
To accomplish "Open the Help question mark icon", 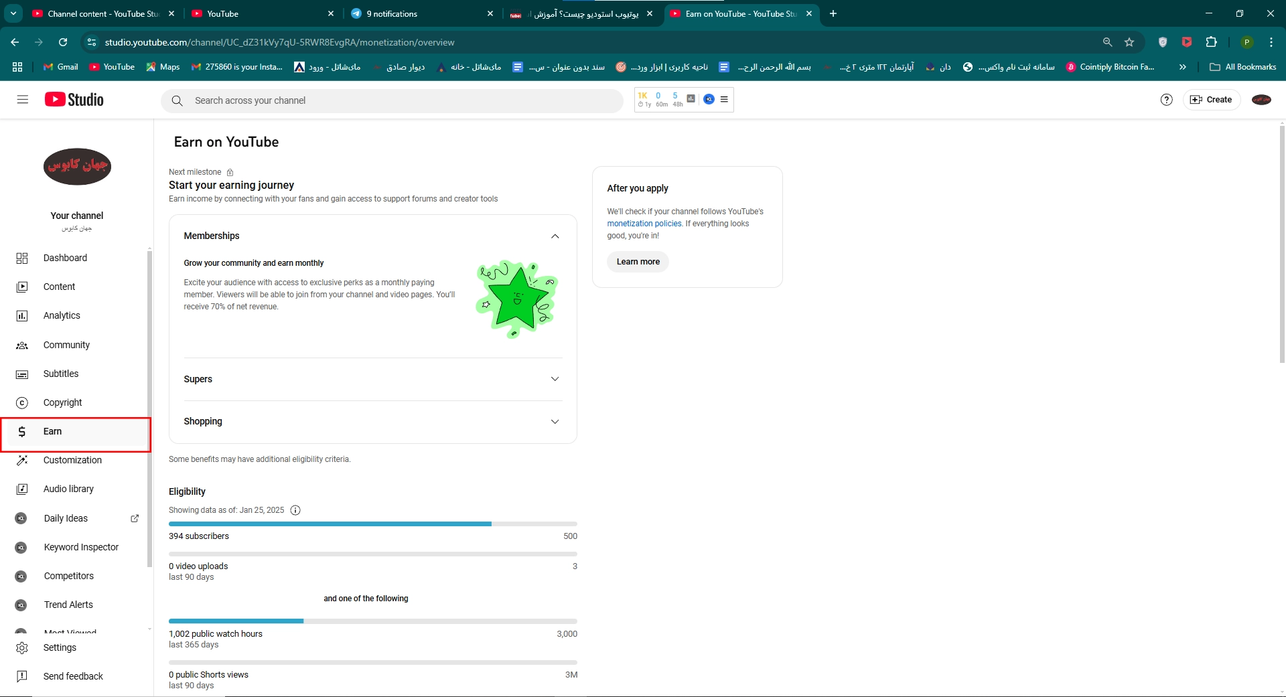I will [x=1166, y=100].
